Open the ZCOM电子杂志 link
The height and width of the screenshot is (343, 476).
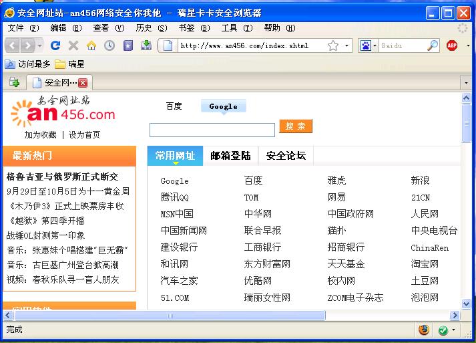[355, 298]
